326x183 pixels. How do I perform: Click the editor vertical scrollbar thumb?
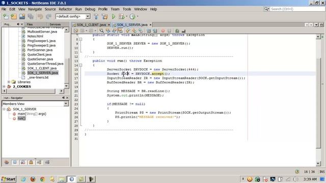pyautogui.click(x=318, y=103)
